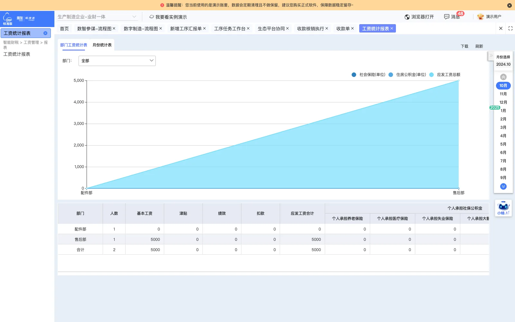The height and width of the screenshot is (322, 515).
Task: Expand the 生产制造企业-业财一体 account dropdown
Action: tap(97, 17)
